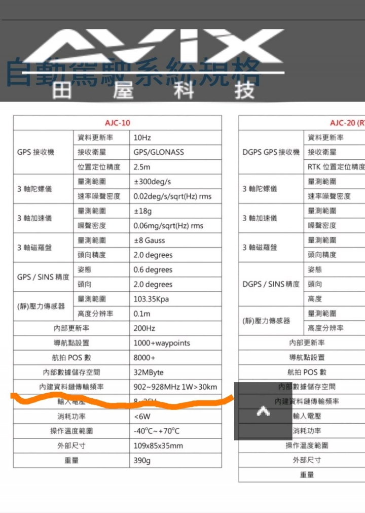The height and width of the screenshot is (513, 365).
Task: Click '重量' label in AJC-20 table
Action: (307, 475)
